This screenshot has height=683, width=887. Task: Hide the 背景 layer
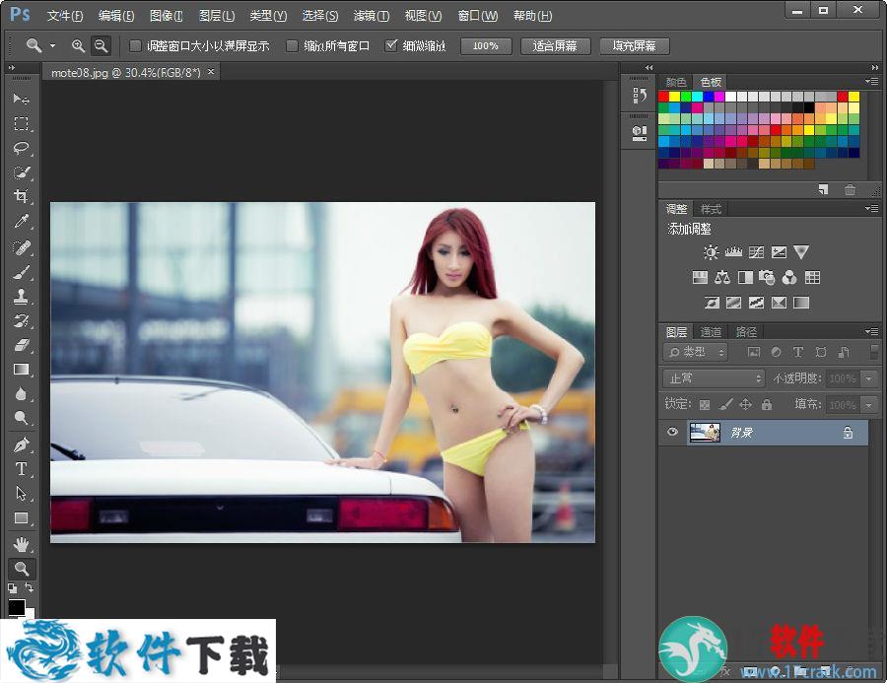point(673,432)
